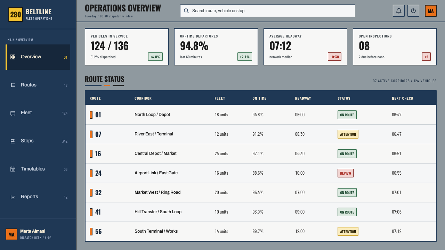Select the Stops menu item

pos(38,141)
